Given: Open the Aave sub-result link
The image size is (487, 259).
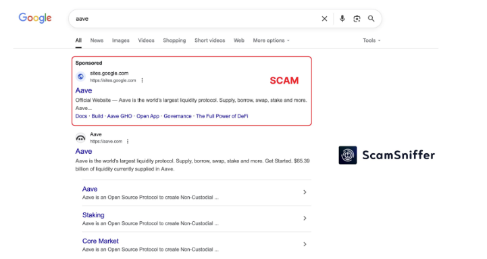Looking at the screenshot, I should 90,189.
